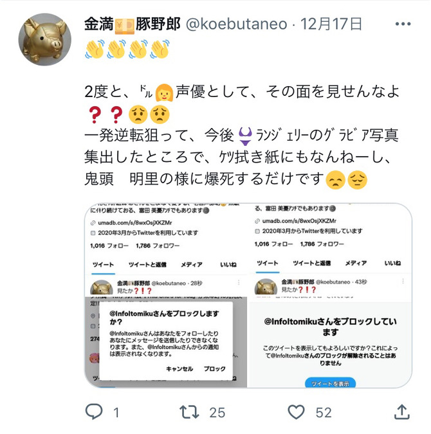Open the small pig avatar in right screenshot

[x=266, y=286]
